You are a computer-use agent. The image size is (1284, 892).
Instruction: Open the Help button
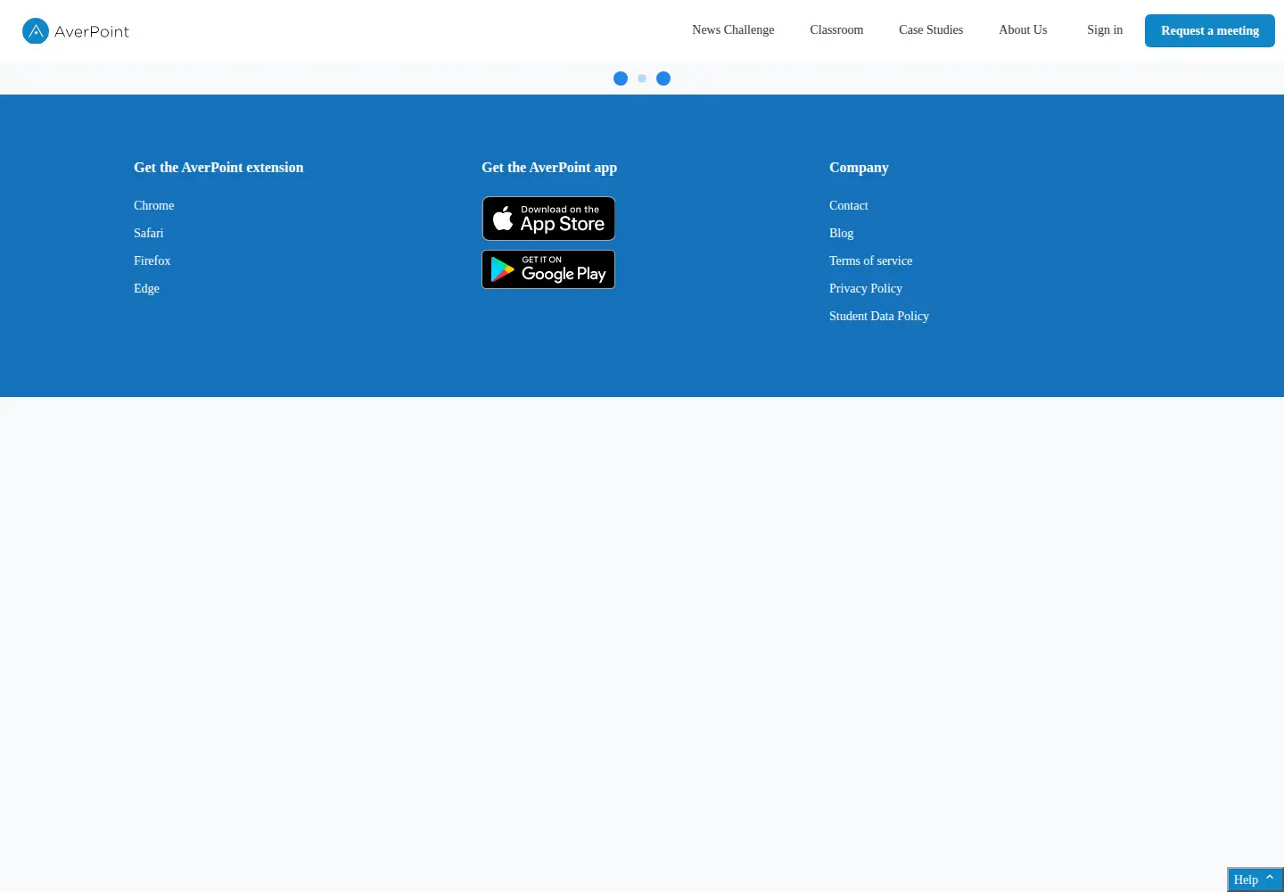pos(1255,880)
